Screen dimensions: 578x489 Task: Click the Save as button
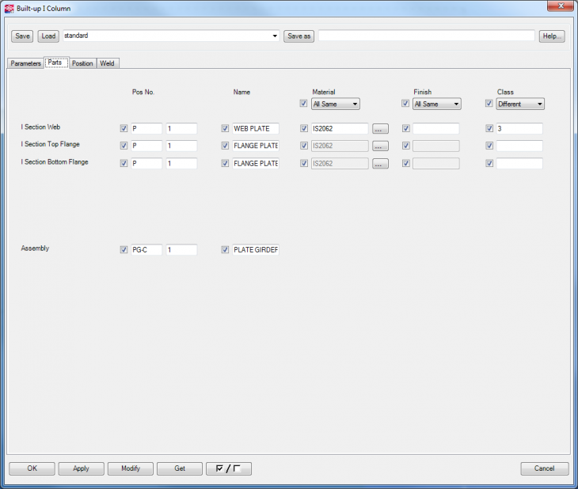point(299,36)
